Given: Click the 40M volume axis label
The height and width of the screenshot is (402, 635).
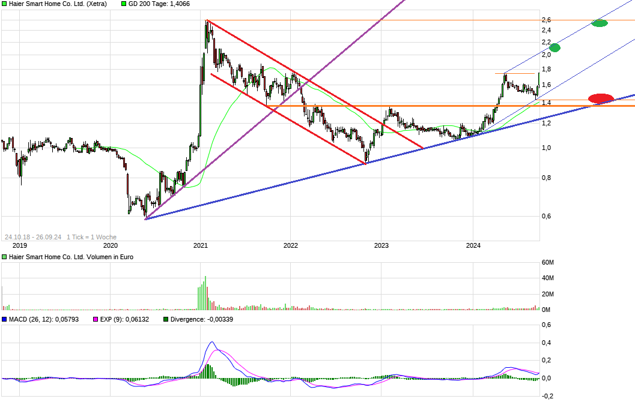Looking at the screenshot, I should (x=548, y=278).
